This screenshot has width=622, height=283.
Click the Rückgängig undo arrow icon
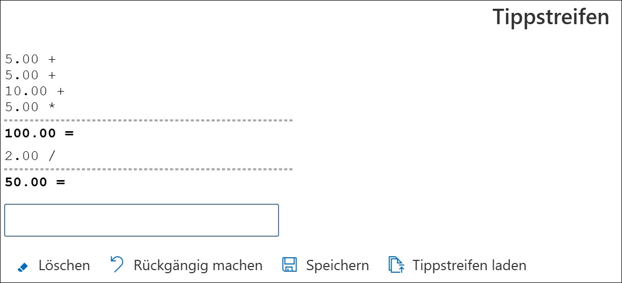(x=117, y=265)
